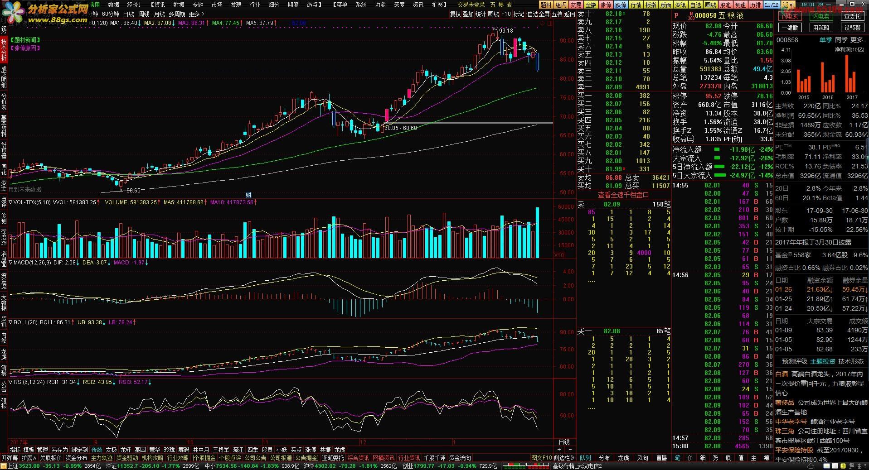Image resolution: width=869 pixels, height=470 pixels.
Task: Click the 全撤 toolbar button
Action: click(591, 5)
